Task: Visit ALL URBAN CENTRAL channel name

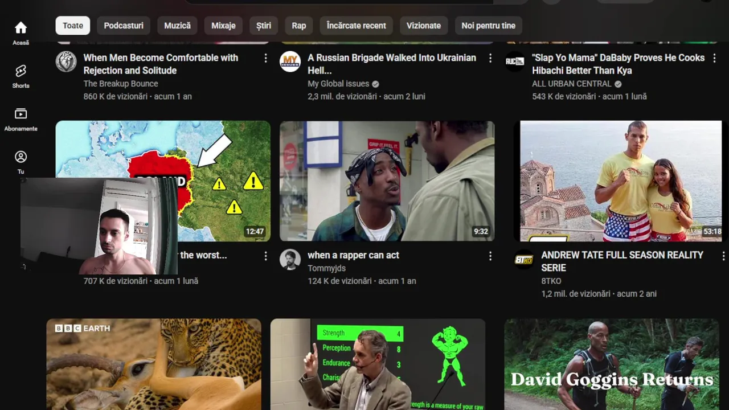Action: 572,84
